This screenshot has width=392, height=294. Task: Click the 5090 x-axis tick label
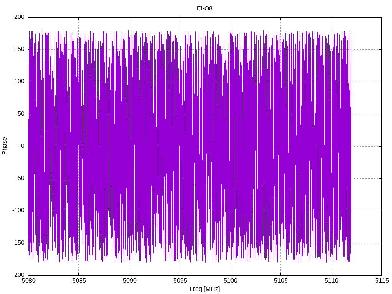[x=129, y=281]
